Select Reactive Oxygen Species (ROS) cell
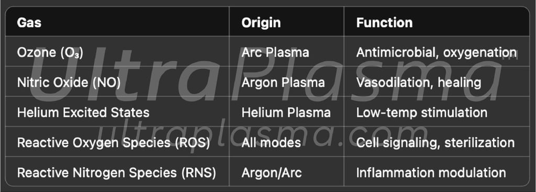The width and height of the screenshot is (536, 192). click(117, 141)
